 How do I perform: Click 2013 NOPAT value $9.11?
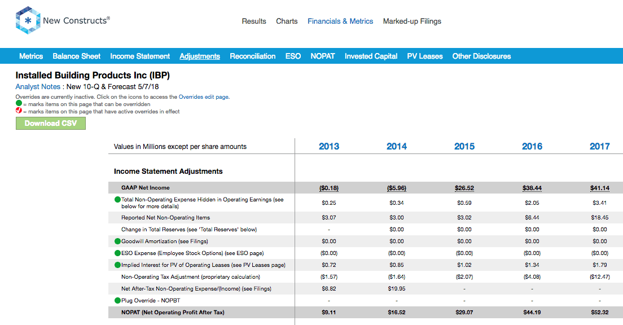329,312
